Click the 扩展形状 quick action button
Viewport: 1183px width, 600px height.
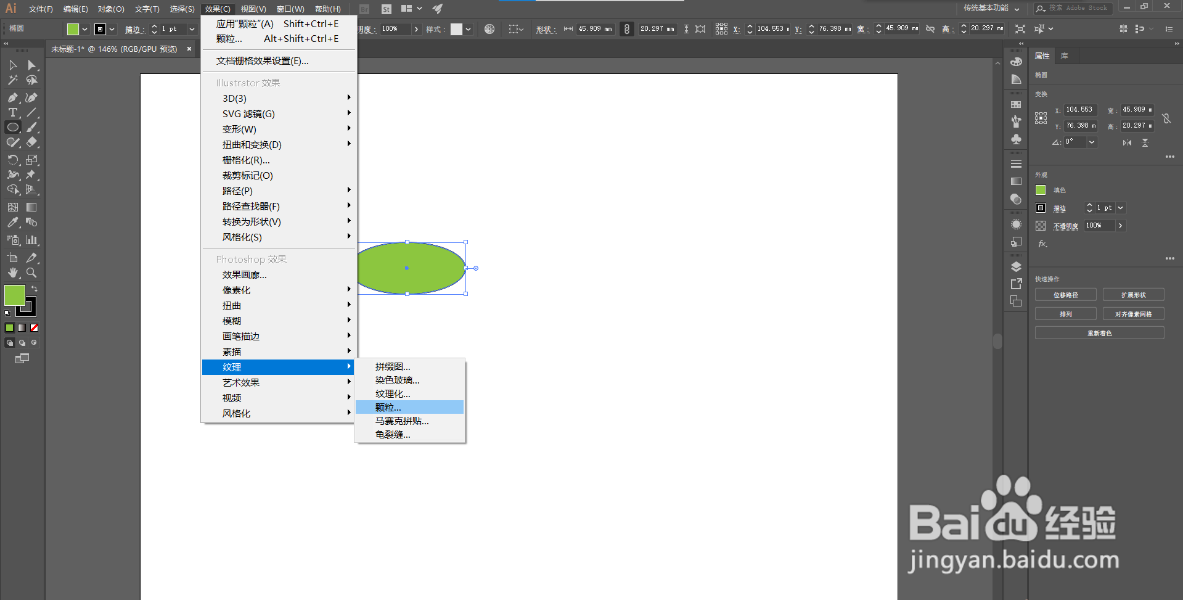pos(1134,295)
